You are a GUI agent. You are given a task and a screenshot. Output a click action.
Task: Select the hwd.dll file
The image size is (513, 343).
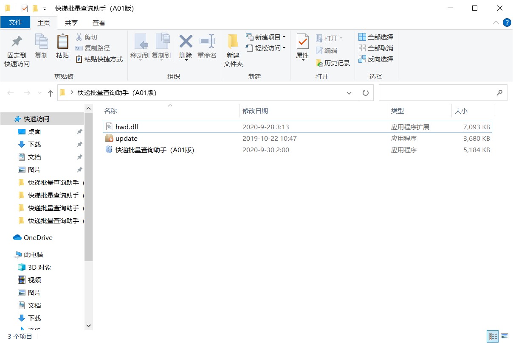click(x=127, y=127)
